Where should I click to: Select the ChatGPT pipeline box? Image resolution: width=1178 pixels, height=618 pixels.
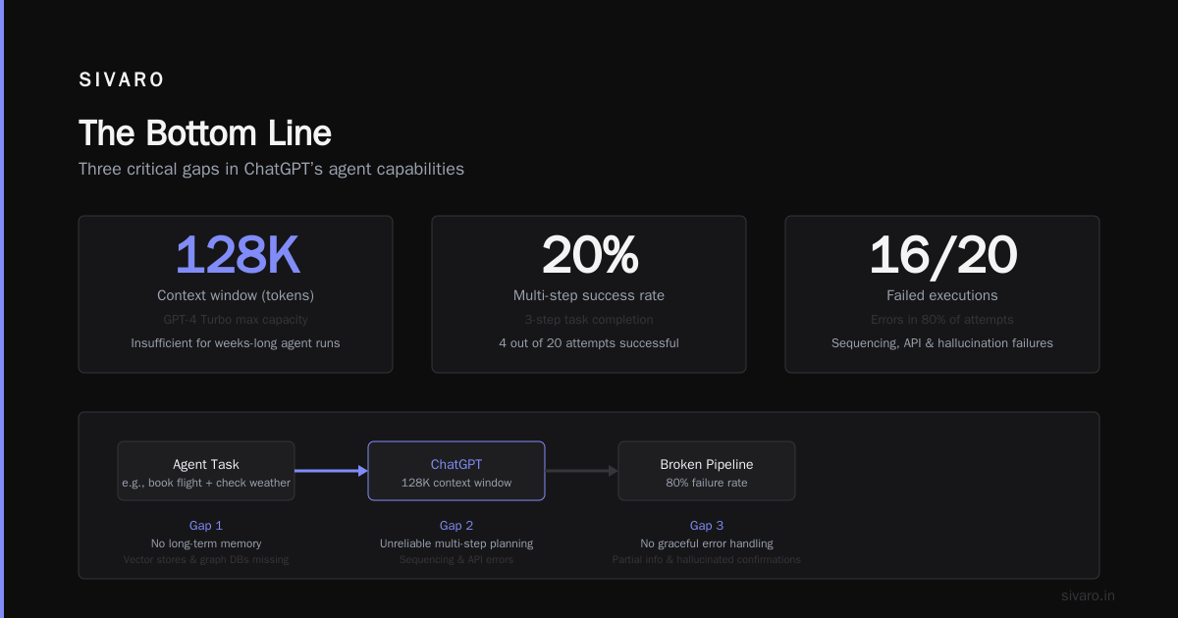456,471
